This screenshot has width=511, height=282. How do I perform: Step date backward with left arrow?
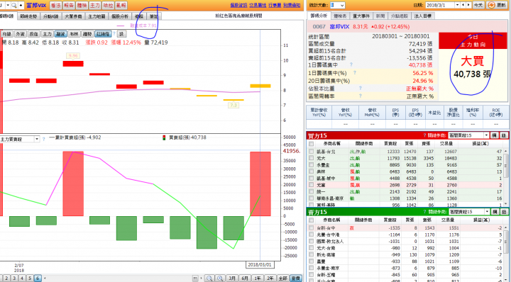(463, 5)
